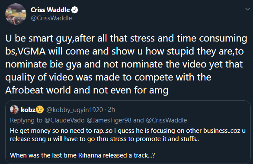The image size is (253, 164).
Task: Click the 'Afrobeat world and not even' line
Action: [x=87, y=90]
